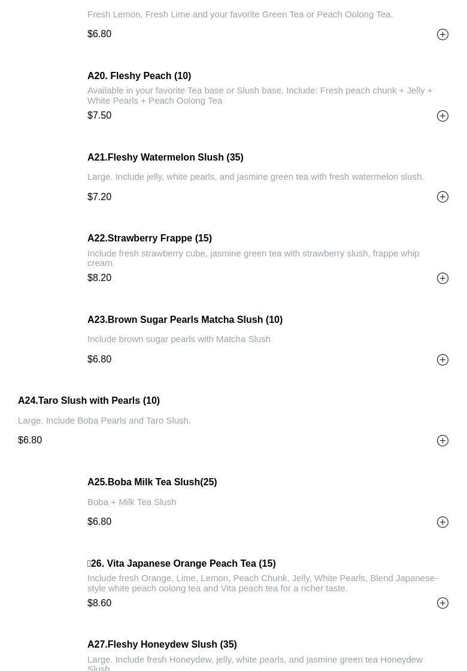
Task: Open A24.Taro Slush with Pearls details
Action: pos(89,401)
